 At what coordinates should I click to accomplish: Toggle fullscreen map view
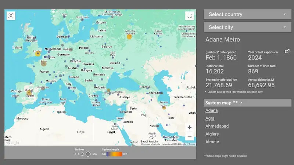(189, 16)
